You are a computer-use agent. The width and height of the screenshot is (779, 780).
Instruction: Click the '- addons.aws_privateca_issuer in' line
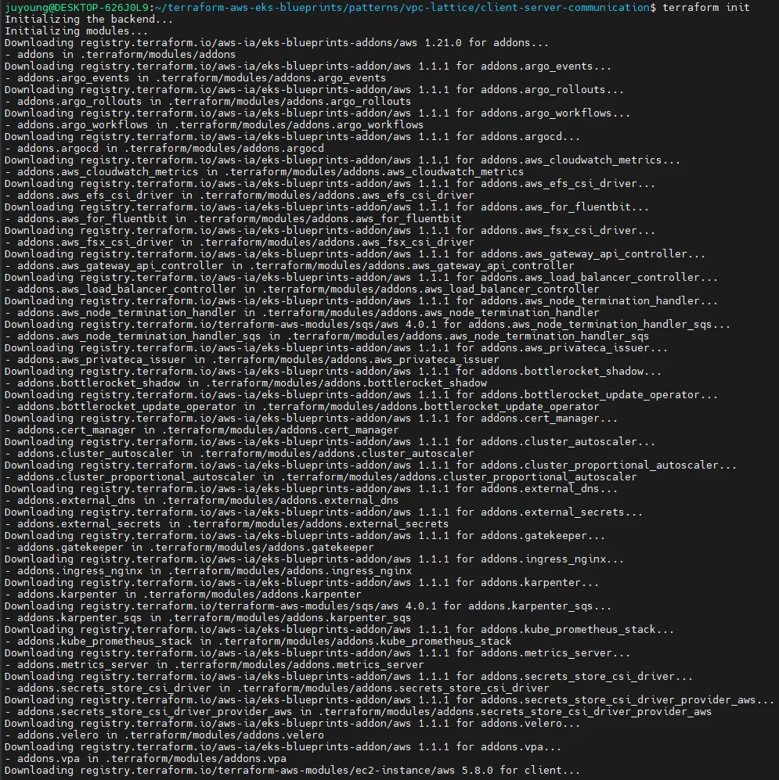(252, 360)
